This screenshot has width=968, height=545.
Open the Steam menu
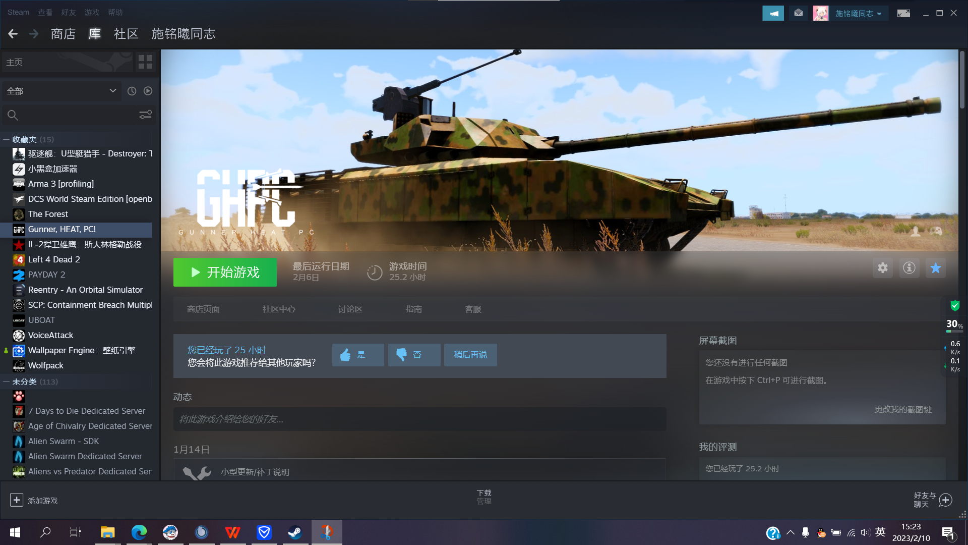(x=18, y=12)
